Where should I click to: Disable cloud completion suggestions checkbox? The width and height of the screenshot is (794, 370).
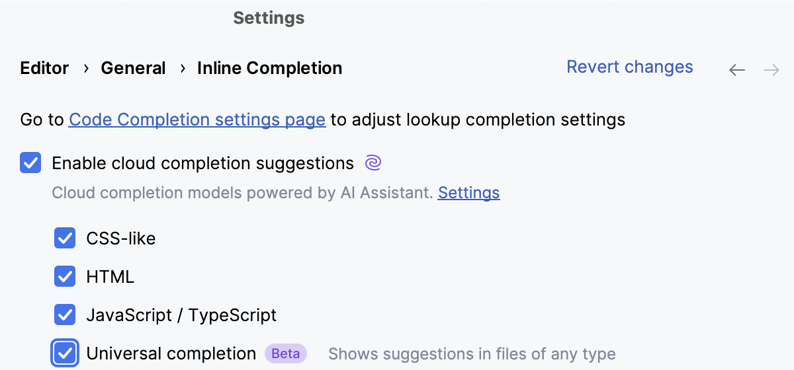31,163
